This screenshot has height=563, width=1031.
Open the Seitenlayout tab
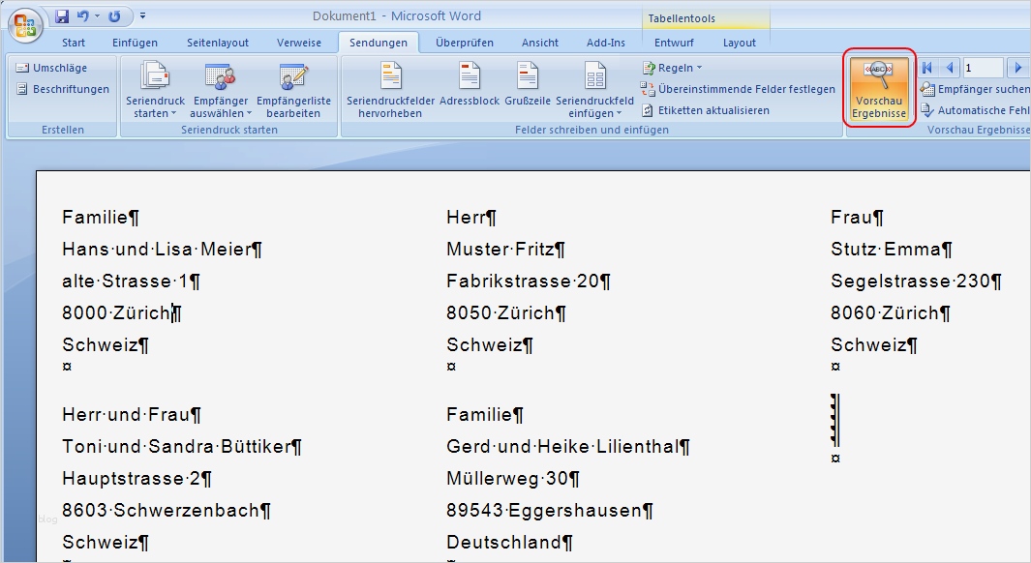pyautogui.click(x=218, y=43)
